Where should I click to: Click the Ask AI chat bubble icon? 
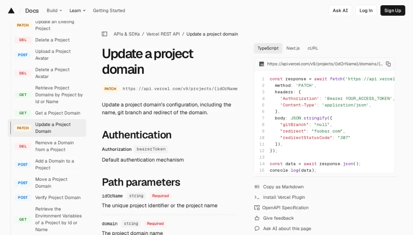(257, 229)
